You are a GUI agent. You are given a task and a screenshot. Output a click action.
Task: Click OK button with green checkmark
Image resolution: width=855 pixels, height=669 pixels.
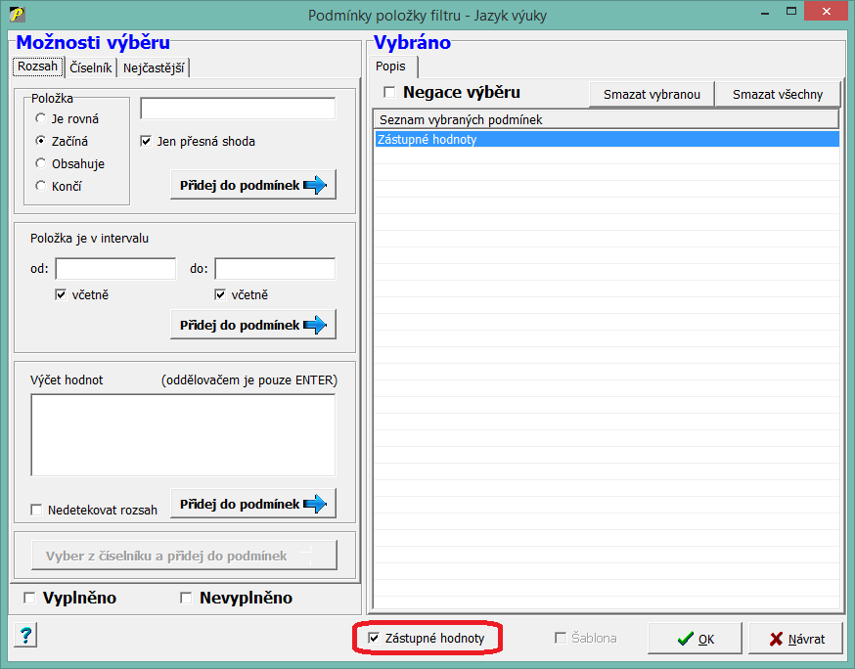coord(696,639)
